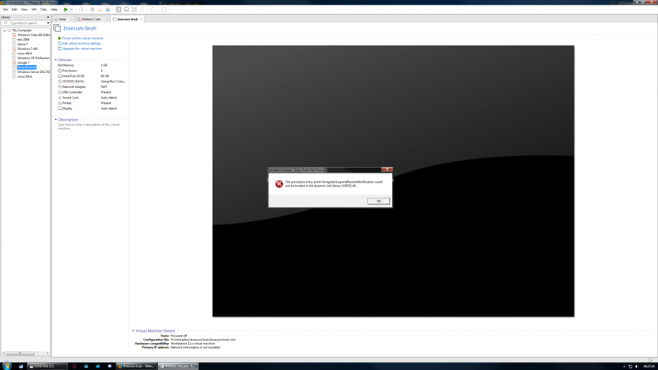Open the File menu
The height and width of the screenshot is (370, 658).
point(5,9)
